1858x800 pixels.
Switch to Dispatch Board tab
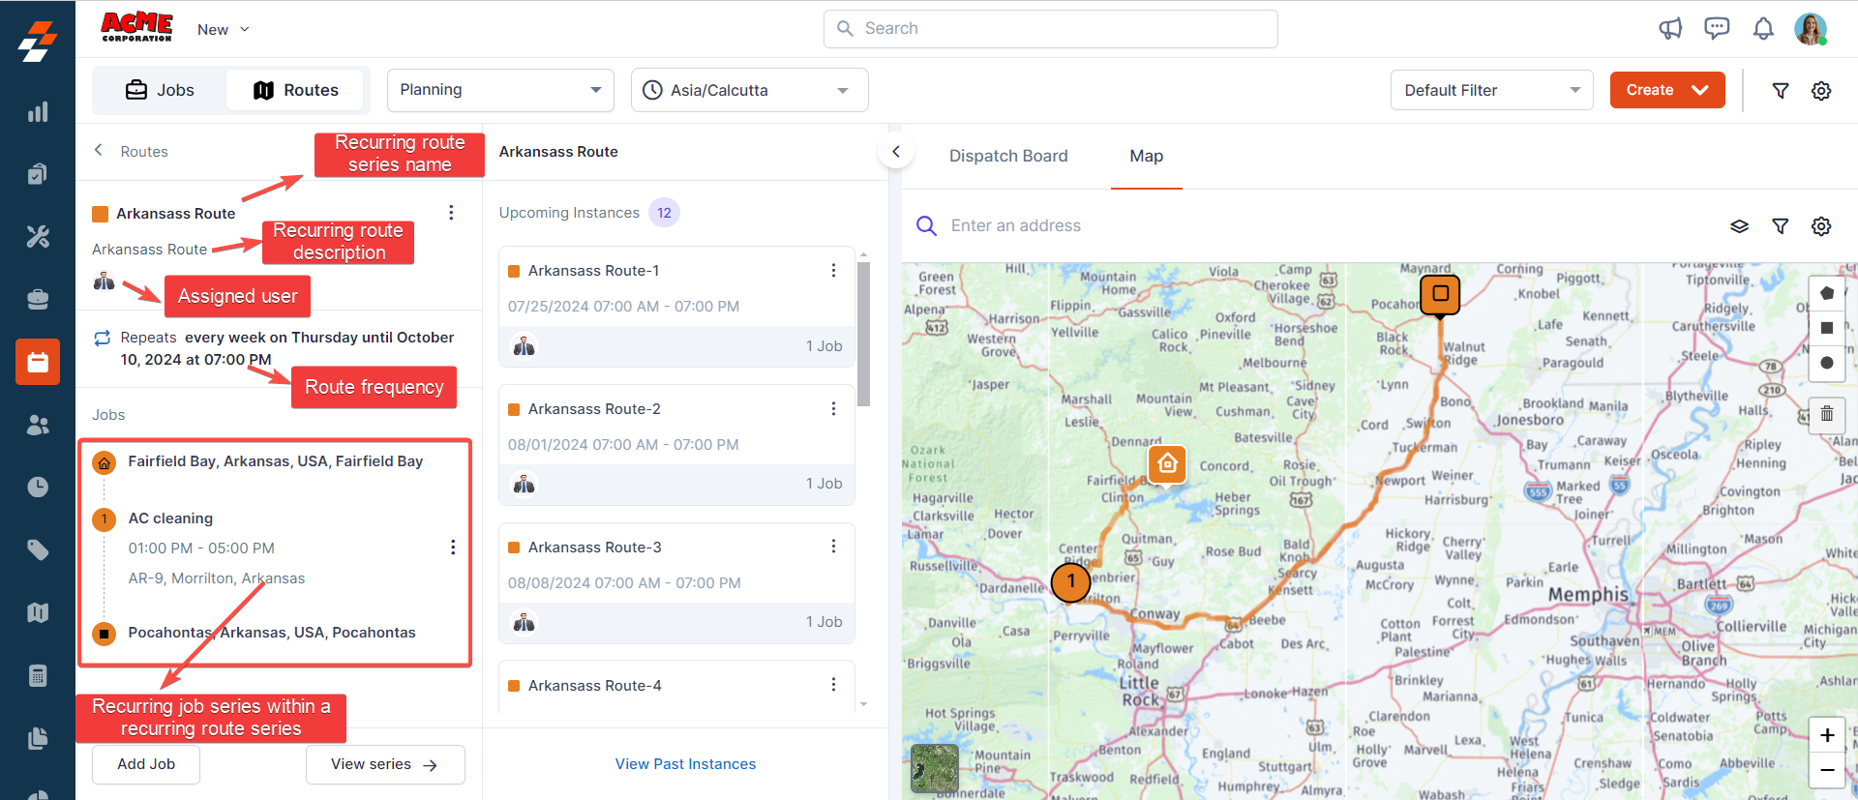[x=1008, y=156]
